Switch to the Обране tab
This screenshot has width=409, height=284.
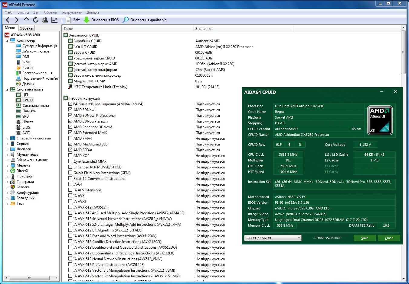26,28
